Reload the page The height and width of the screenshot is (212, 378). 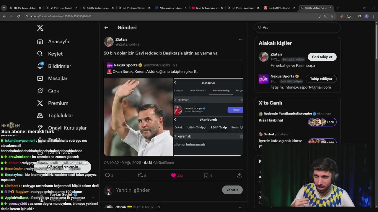pos(18,16)
